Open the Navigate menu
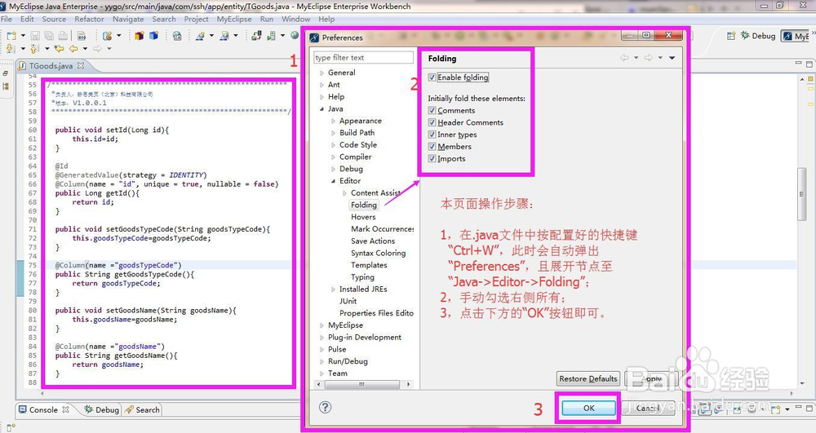Viewport: 816px width, 433px height. tap(128, 19)
